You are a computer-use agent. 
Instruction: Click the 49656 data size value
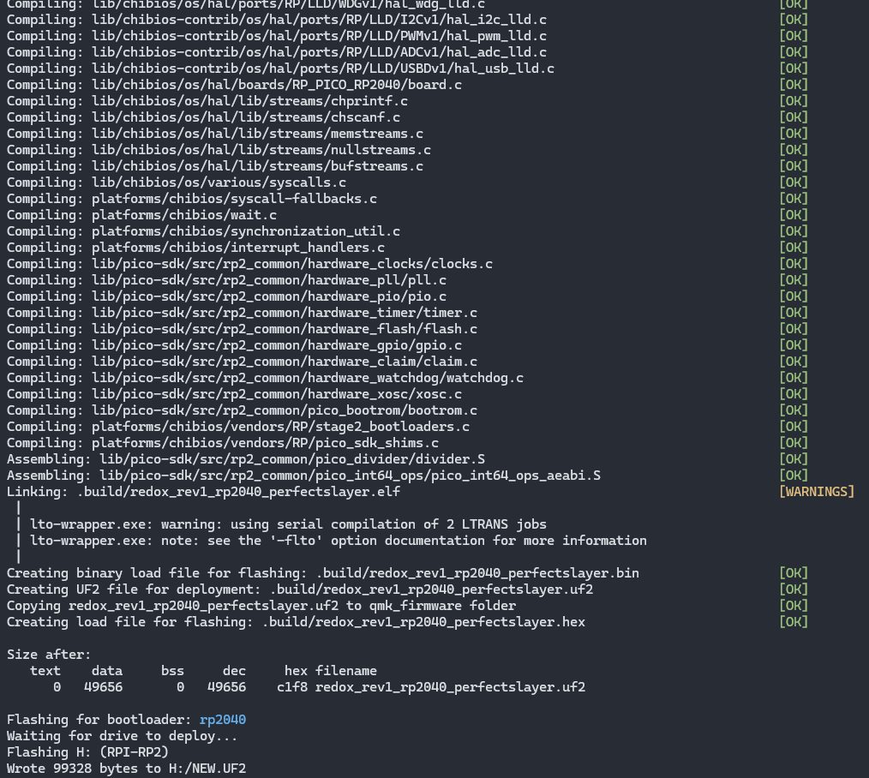click(x=103, y=686)
